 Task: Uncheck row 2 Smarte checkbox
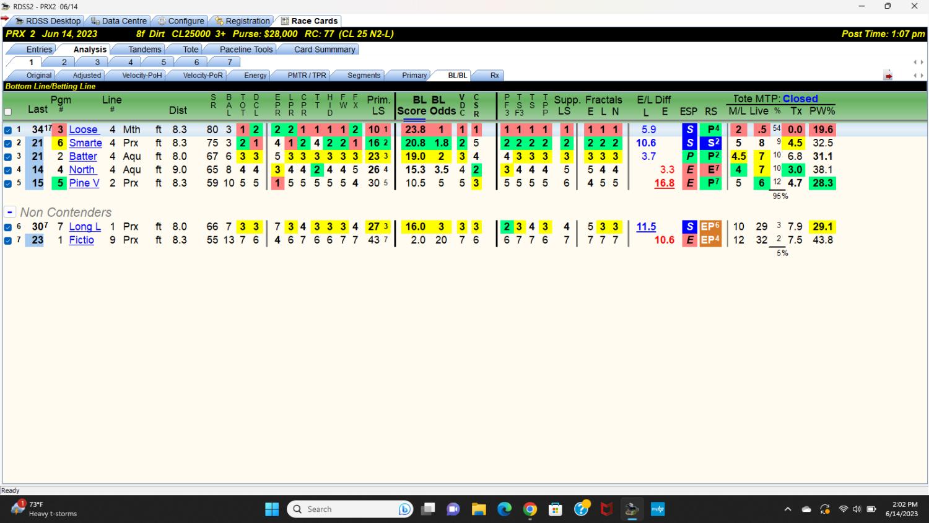(x=8, y=143)
